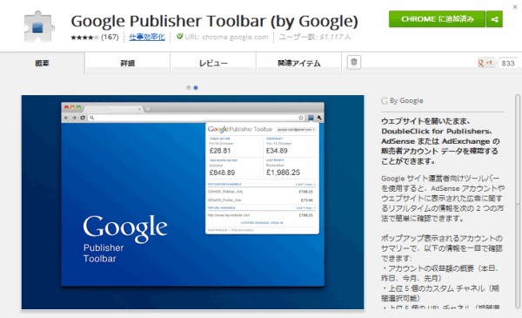Switch to the 詳細 tab

(128, 63)
